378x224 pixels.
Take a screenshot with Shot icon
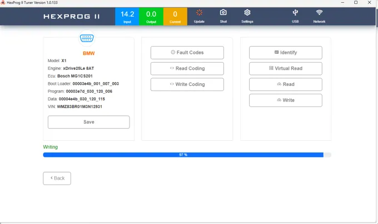point(223,16)
